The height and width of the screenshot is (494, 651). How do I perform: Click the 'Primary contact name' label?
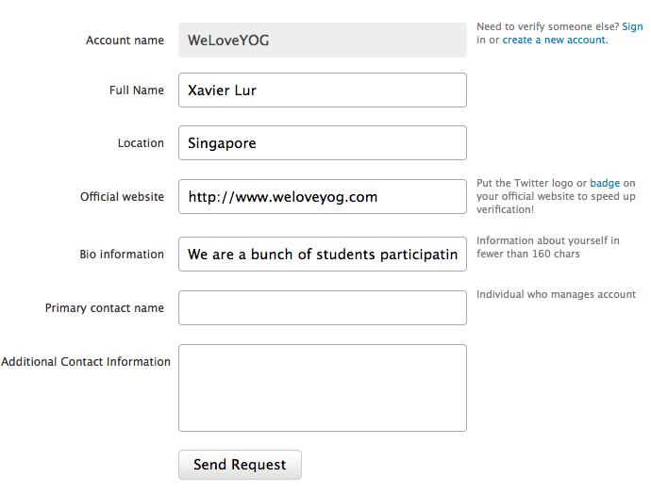click(x=105, y=308)
